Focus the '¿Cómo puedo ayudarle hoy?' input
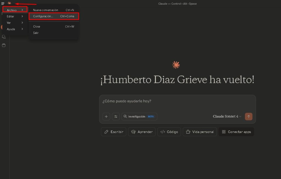 (177, 101)
